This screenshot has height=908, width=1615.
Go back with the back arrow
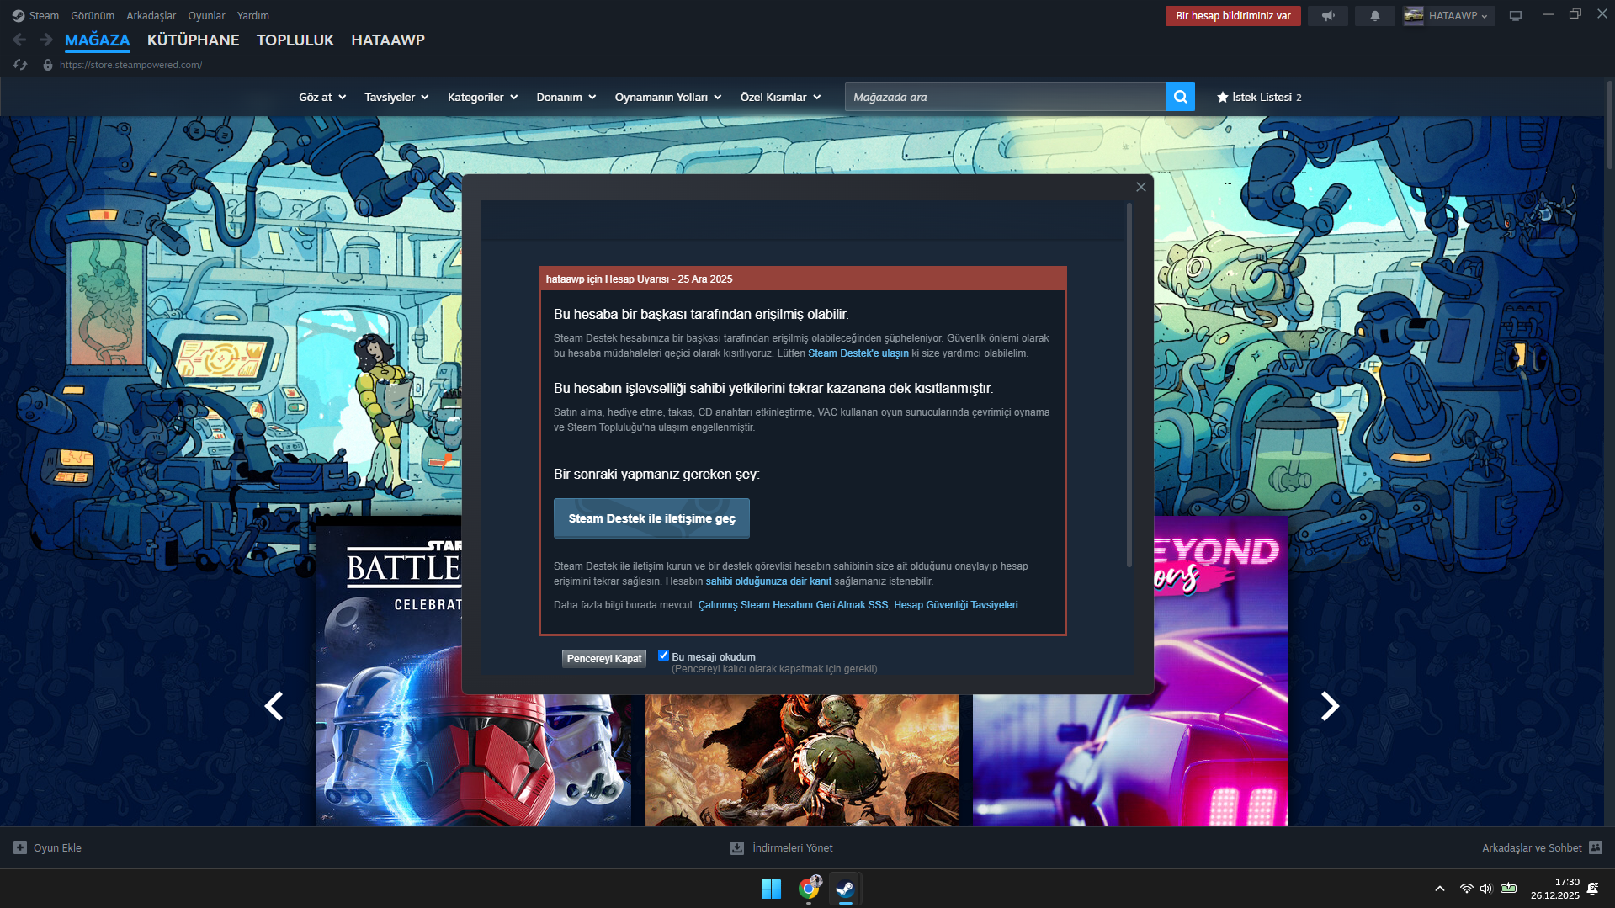[x=19, y=40]
